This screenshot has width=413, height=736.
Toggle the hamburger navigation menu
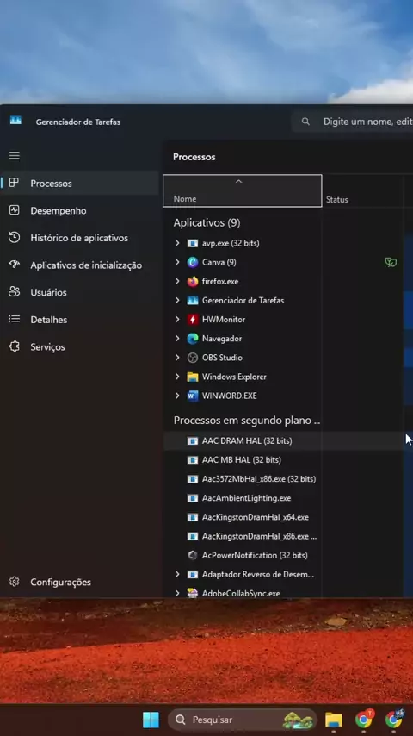point(15,155)
